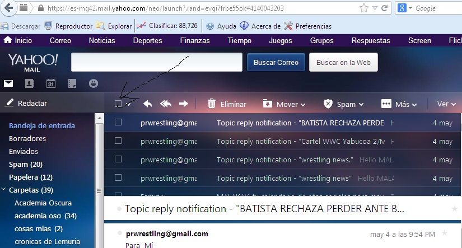Image resolution: width=462 pixels, height=248 pixels.
Task: Open the Ver view dropdown
Action: coord(446,104)
